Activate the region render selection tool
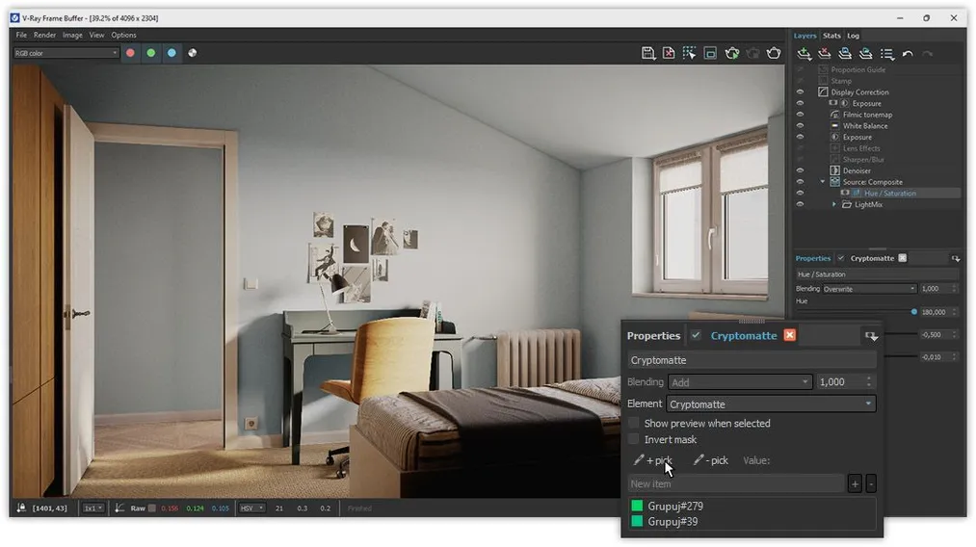The height and width of the screenshot is (547, 976). (690, 53)
